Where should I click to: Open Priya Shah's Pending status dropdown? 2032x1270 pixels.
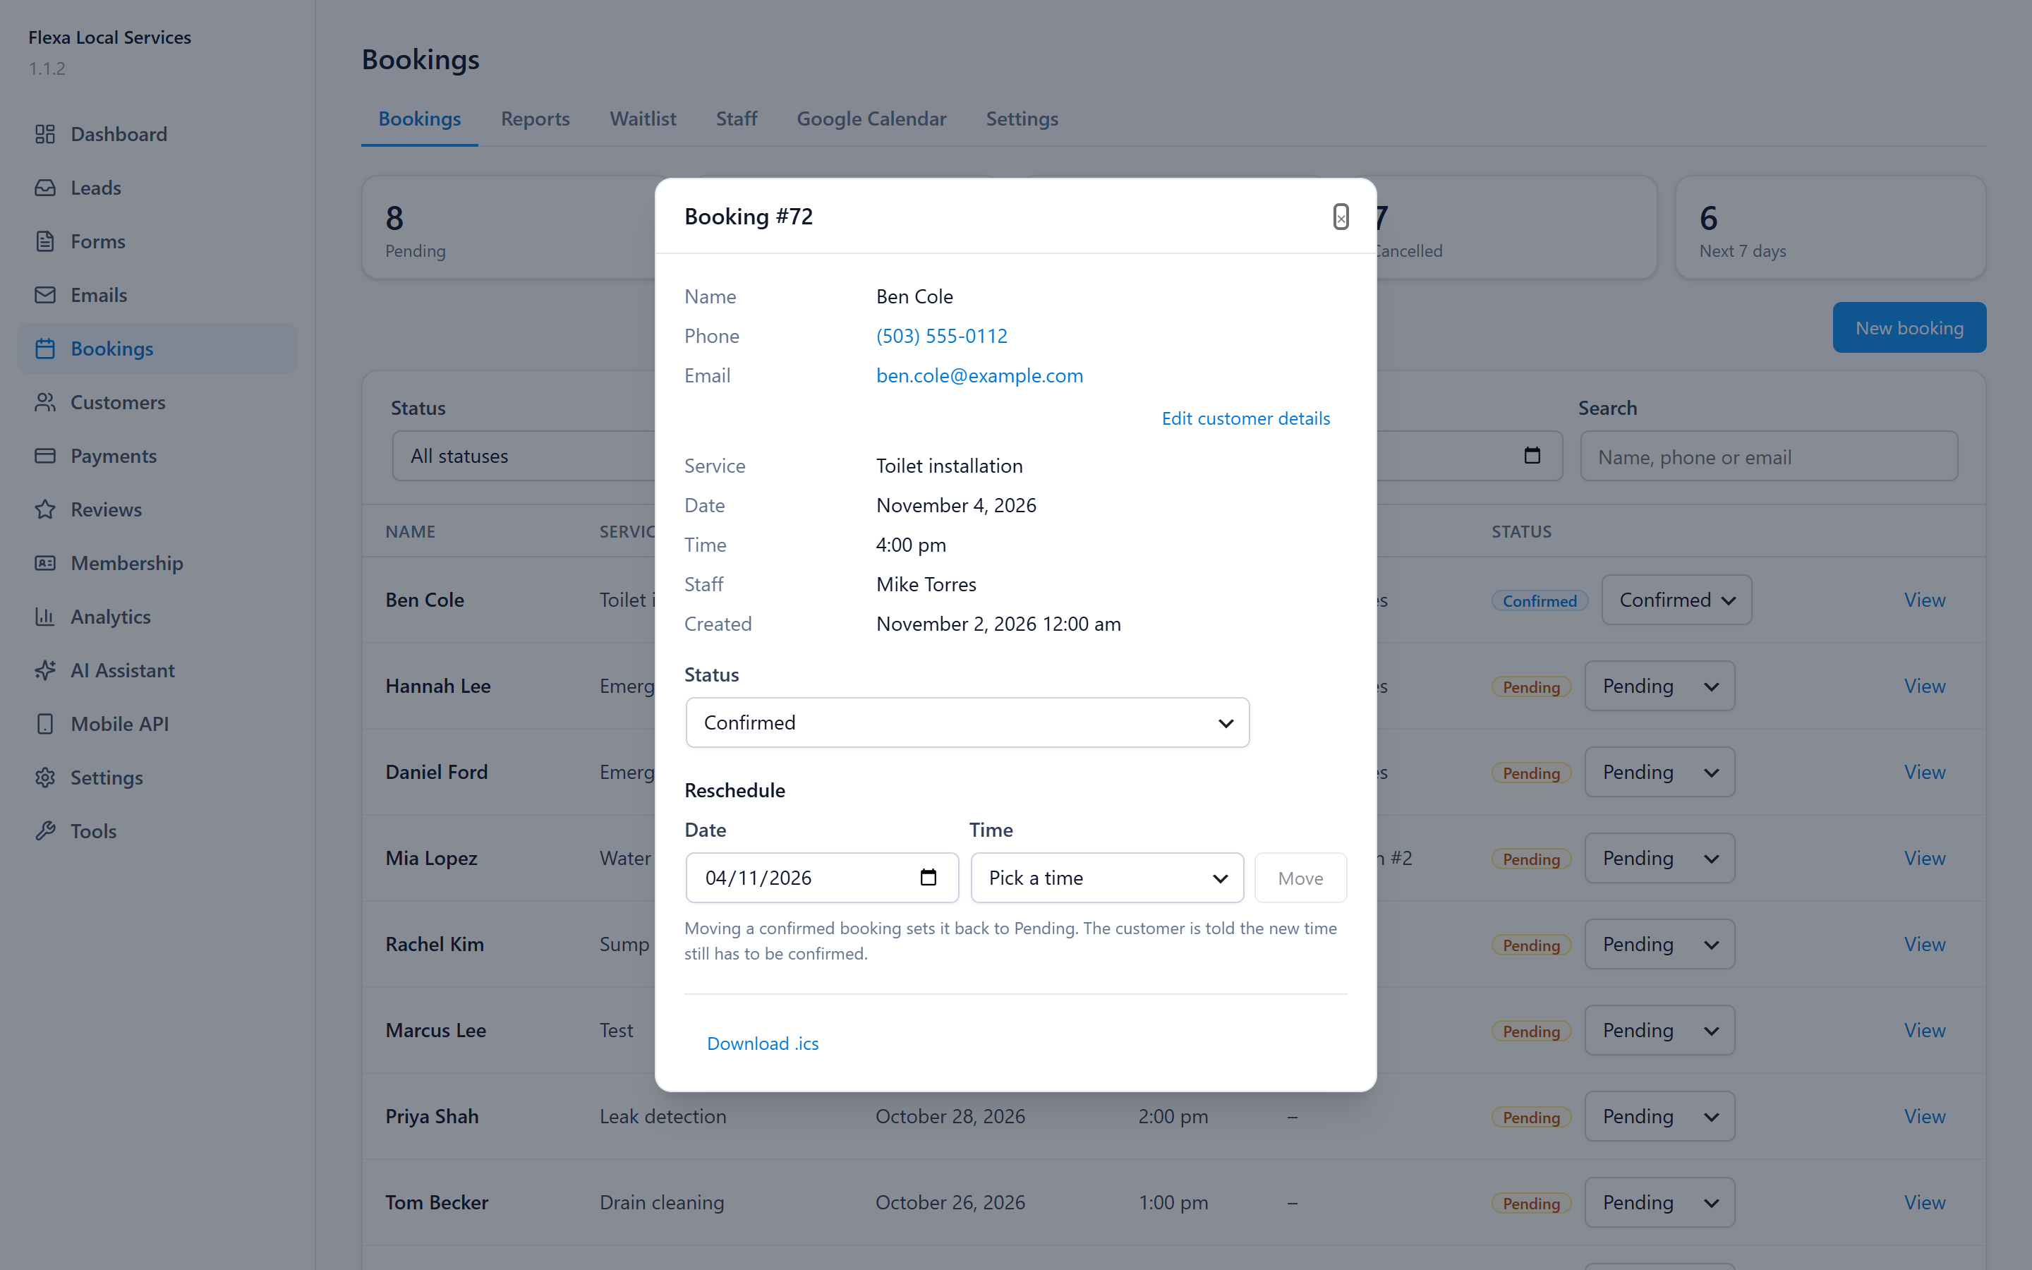pyautogui.click(x=1659, y=1116)
